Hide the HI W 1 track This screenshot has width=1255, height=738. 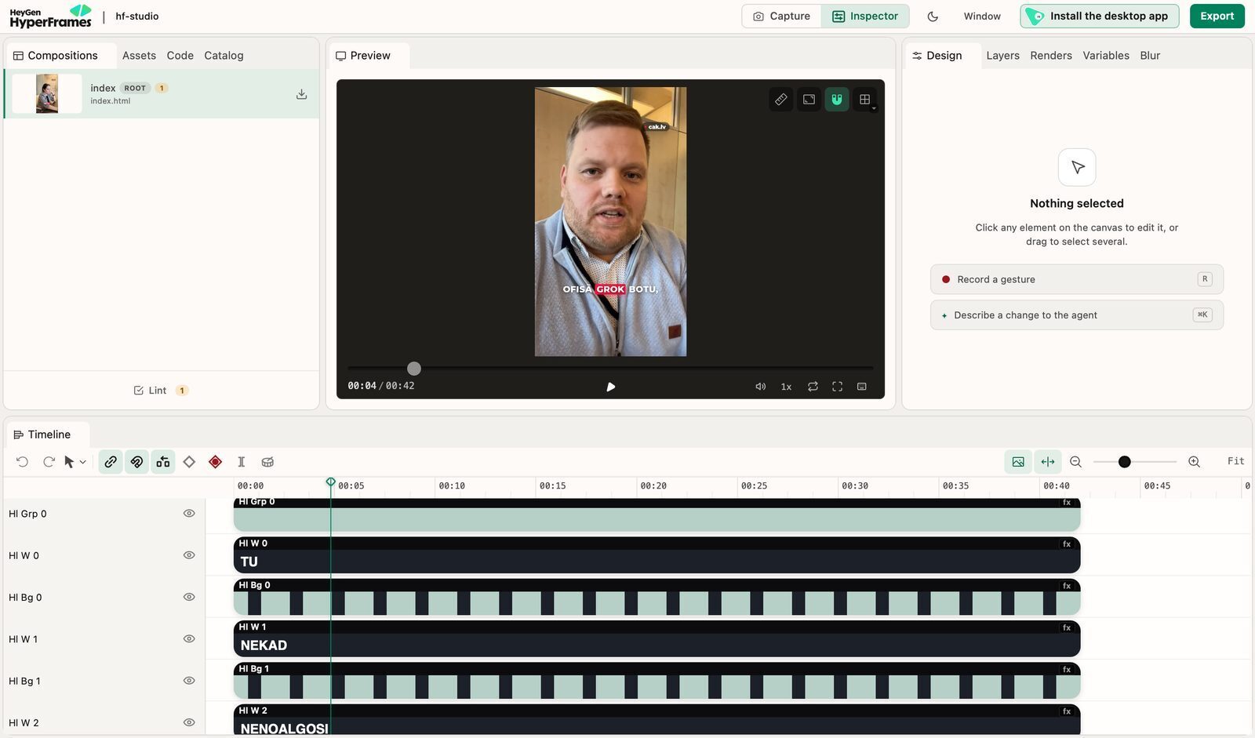click(189, 639)
